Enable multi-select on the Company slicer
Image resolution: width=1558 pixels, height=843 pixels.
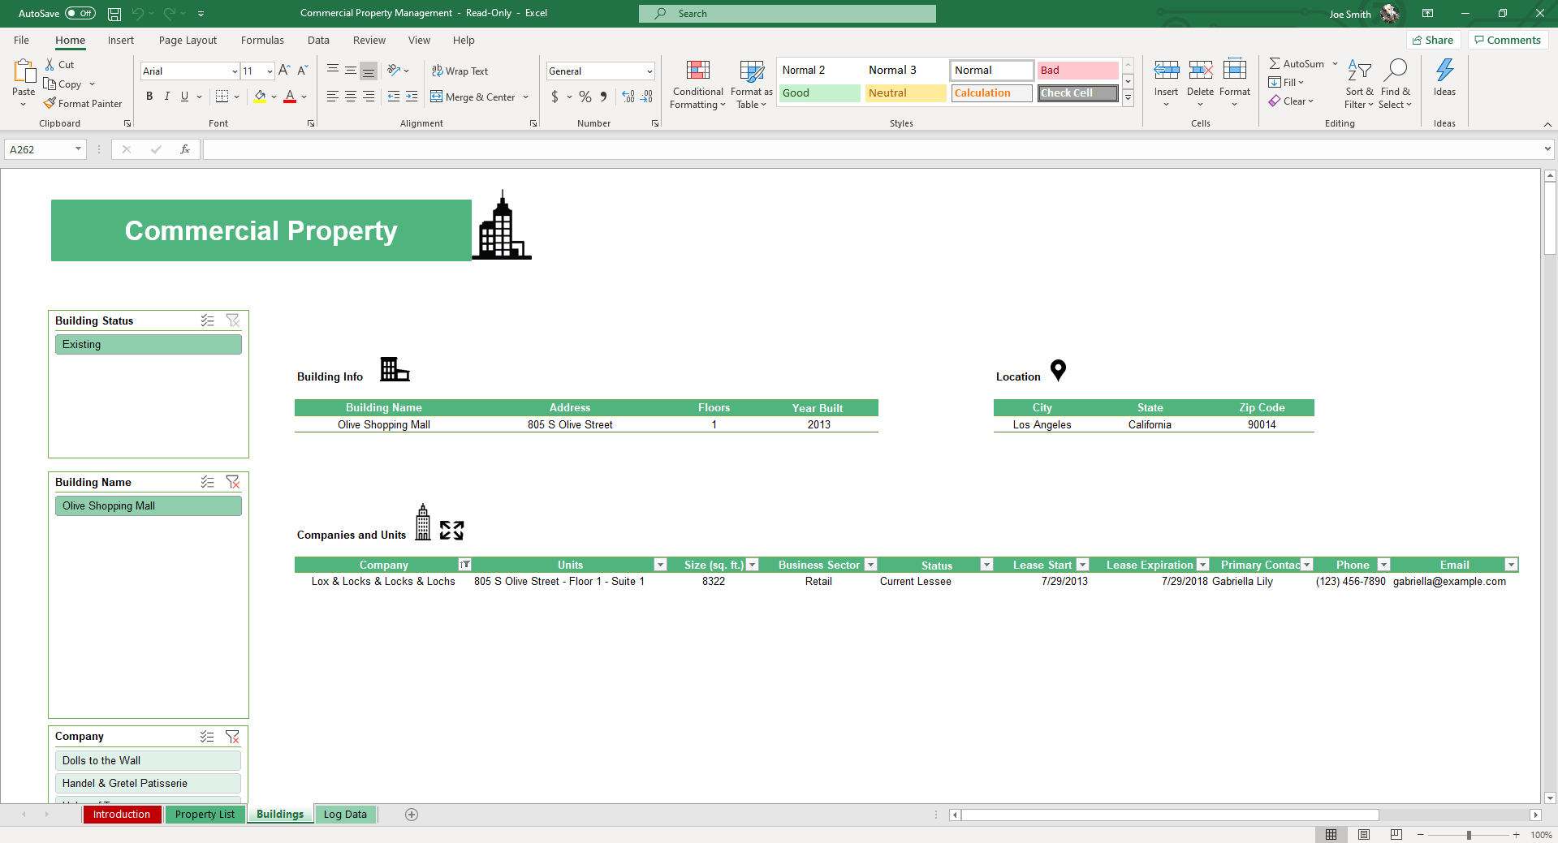(x=207, y=737)
